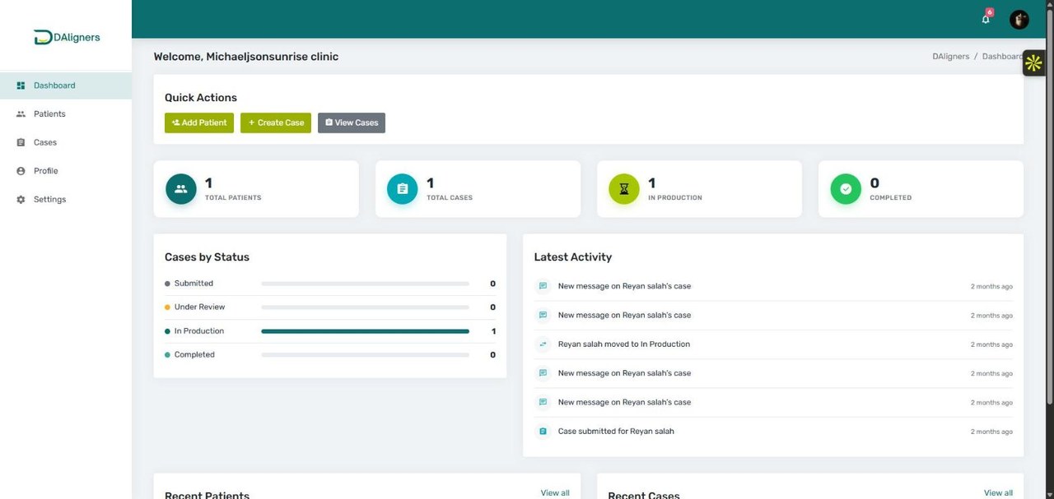The image size is (1054, 499).
Task: Click the Patients people icon in sidebar
Action: point(21,114)
